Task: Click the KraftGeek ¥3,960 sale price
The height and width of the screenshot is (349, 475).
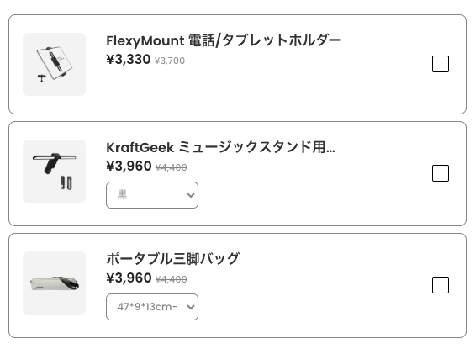Action: click(129, 166)
